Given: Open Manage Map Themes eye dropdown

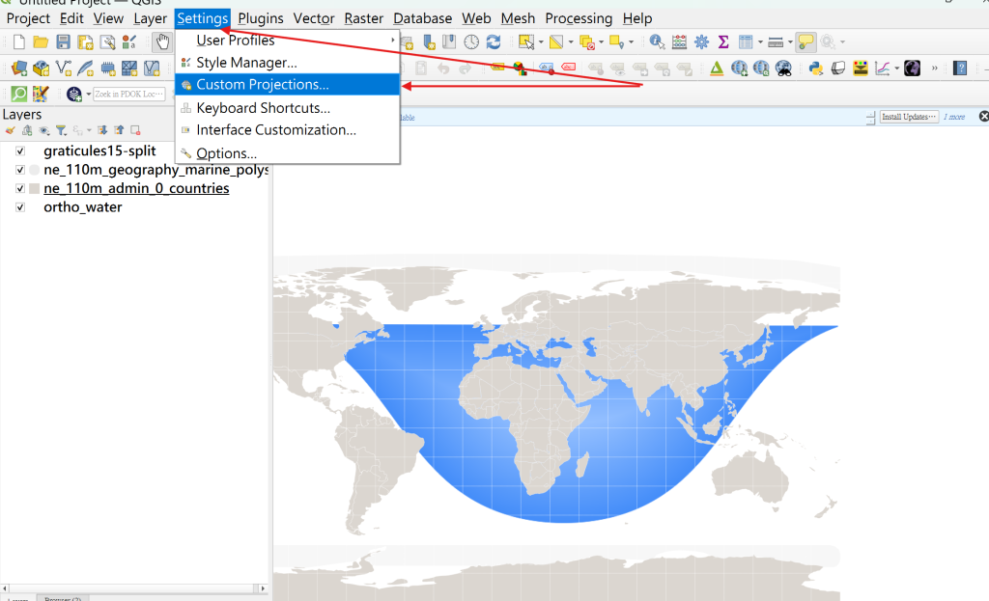Looking at the screenshot, I should pos(44,130).
